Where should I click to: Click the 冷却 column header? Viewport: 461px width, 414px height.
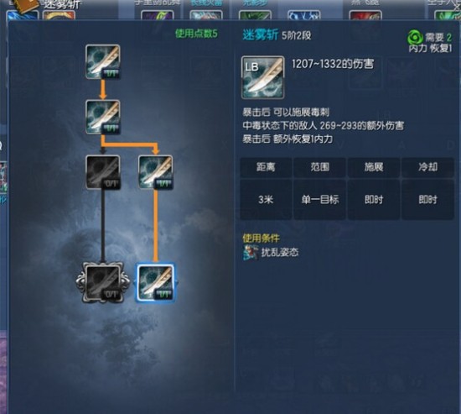(427, 167)
